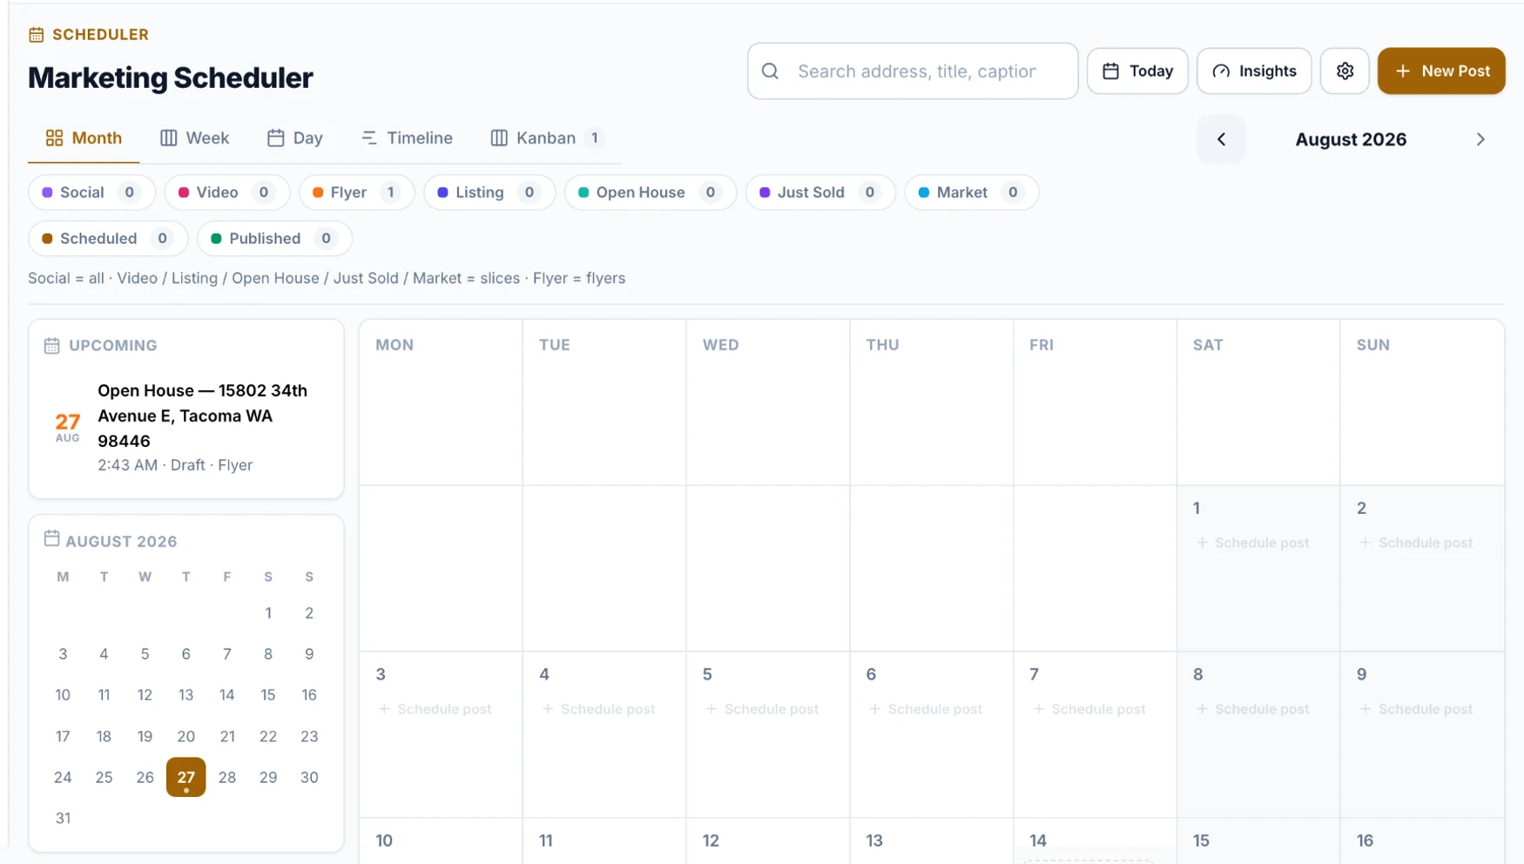Open the upcoming Open House Tacoma post

click(x=186, y=427)
